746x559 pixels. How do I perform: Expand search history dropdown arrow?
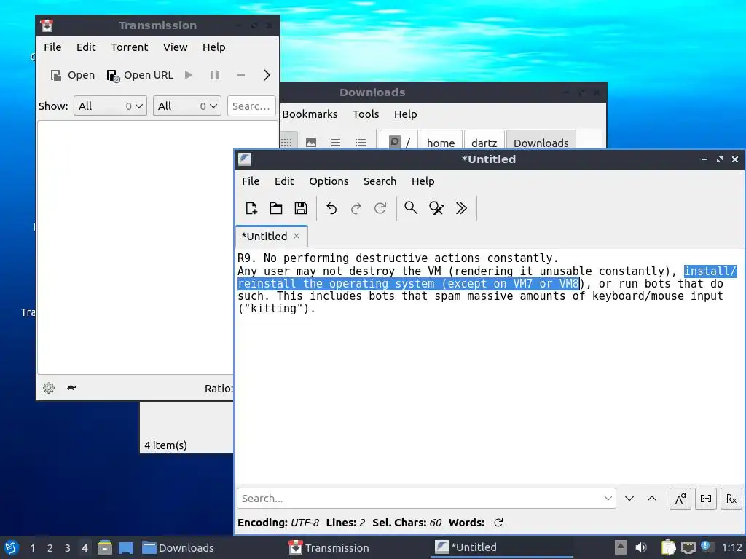(x=608, y=499)
